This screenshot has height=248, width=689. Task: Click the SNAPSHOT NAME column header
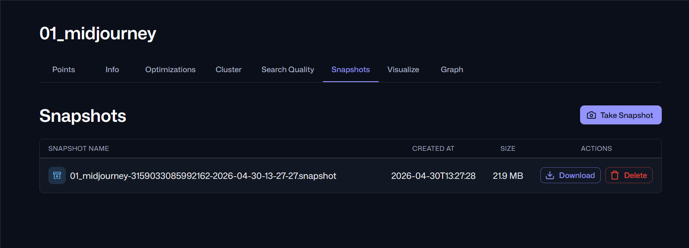point(79,149)
